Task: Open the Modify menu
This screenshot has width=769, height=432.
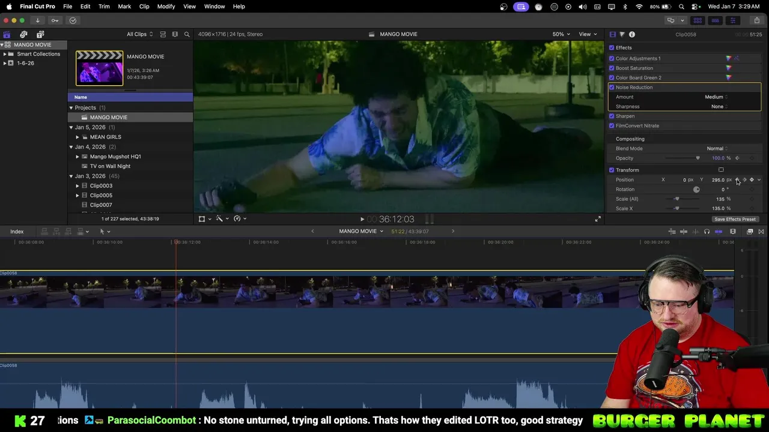Action: tap(166, 6)
